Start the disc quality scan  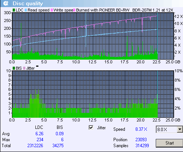(x=170, y=143)
